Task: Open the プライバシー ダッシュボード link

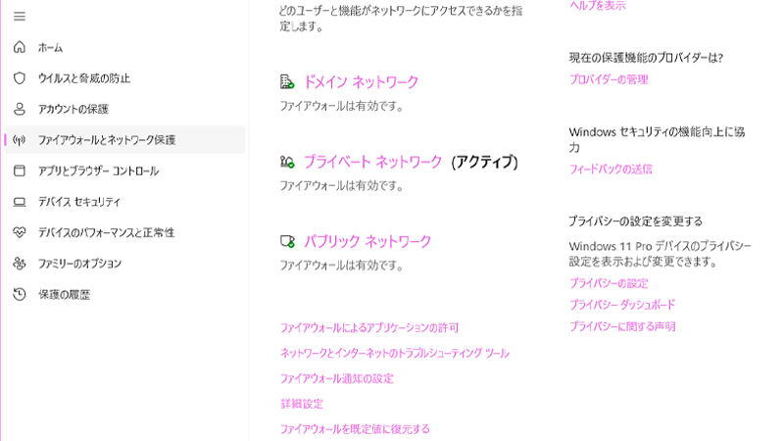Action: coord(622,305)
